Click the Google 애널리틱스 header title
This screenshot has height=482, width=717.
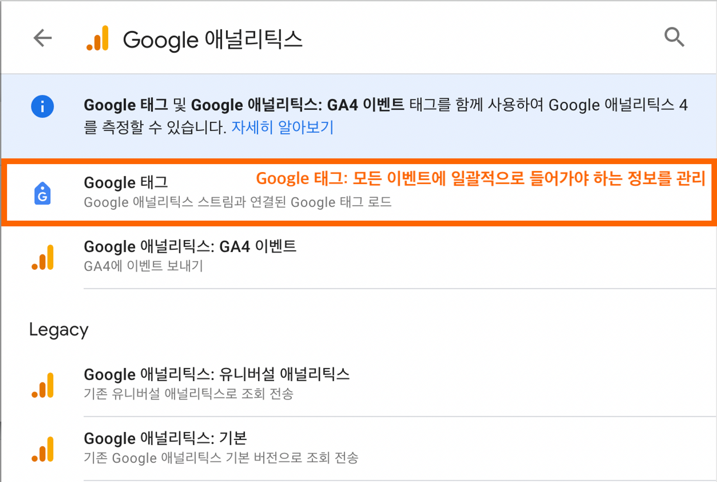coord(213,39)
